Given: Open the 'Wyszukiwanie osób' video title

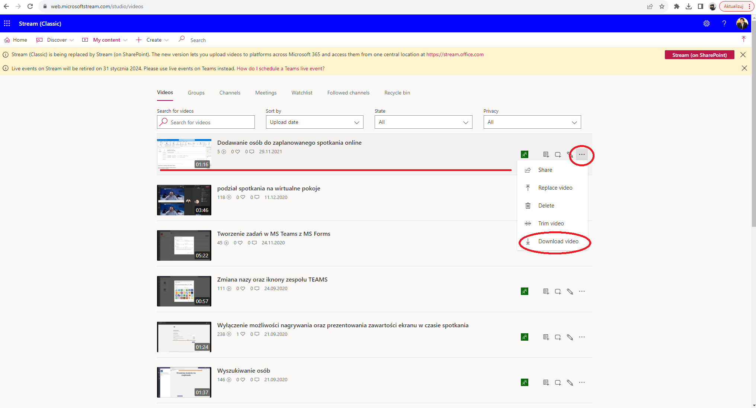Looking at the screenshot, I should point(244,370).
